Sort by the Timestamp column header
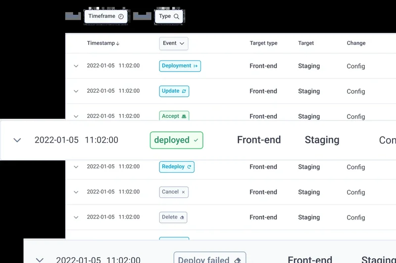This screenshot has height=263, width=396. pyautogui.click(x=103, y=43)
